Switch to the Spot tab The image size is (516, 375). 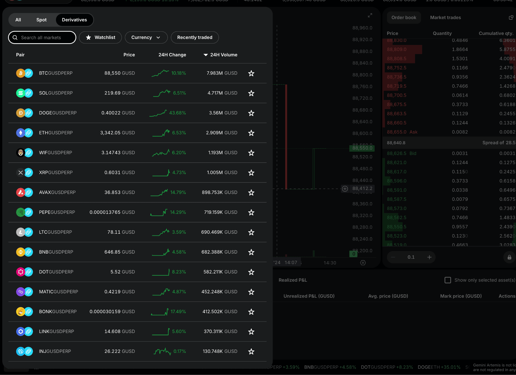(x=41, y=20)
